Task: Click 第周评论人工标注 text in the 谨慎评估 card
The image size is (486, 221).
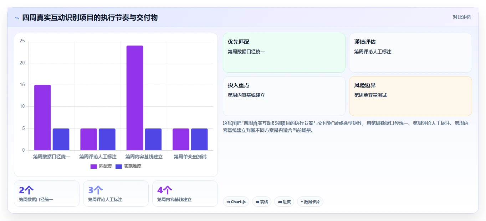Action: (373, 52)
